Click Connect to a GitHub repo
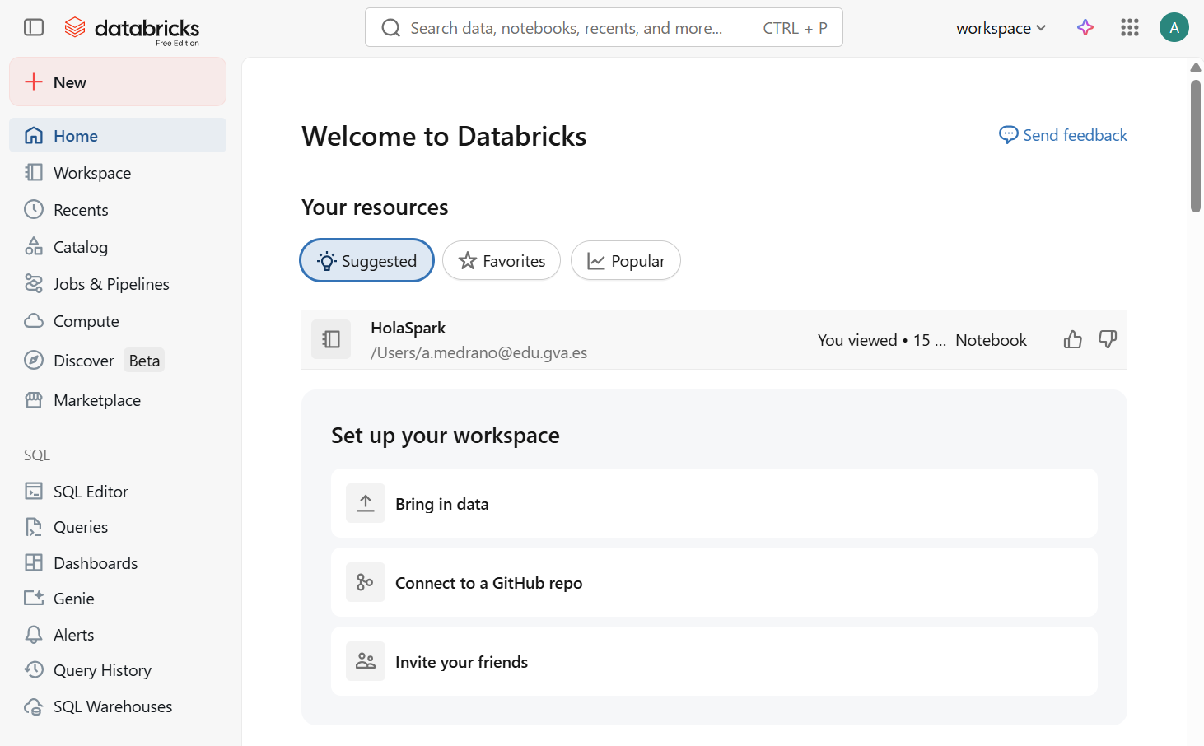Viewport: 1204px width, 746px height. (x=714, y=582)
